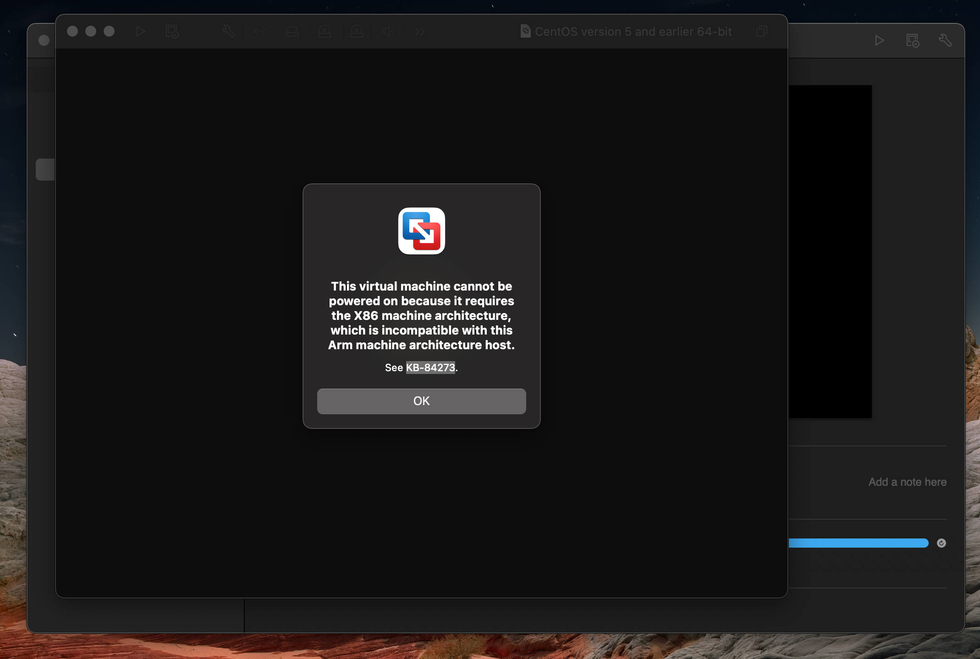Click the "Add a note here" field

coord(907,482)
